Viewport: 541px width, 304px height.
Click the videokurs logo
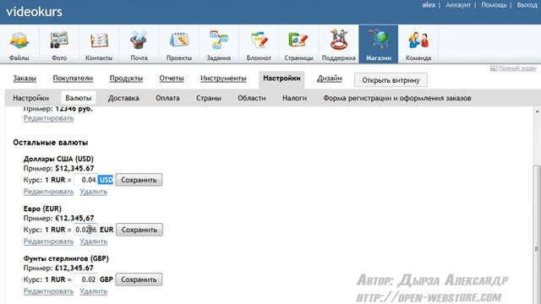(34, 12)
